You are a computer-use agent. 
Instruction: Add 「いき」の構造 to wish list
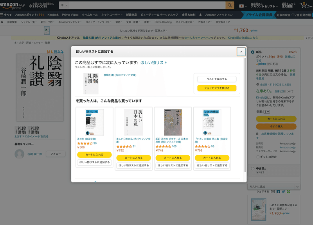click(212, 165)
